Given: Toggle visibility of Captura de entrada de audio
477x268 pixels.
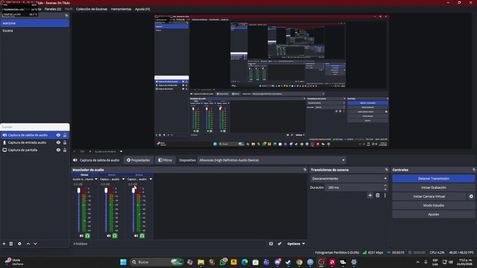Looking at the screenshot, I should (x=58, y=143).
